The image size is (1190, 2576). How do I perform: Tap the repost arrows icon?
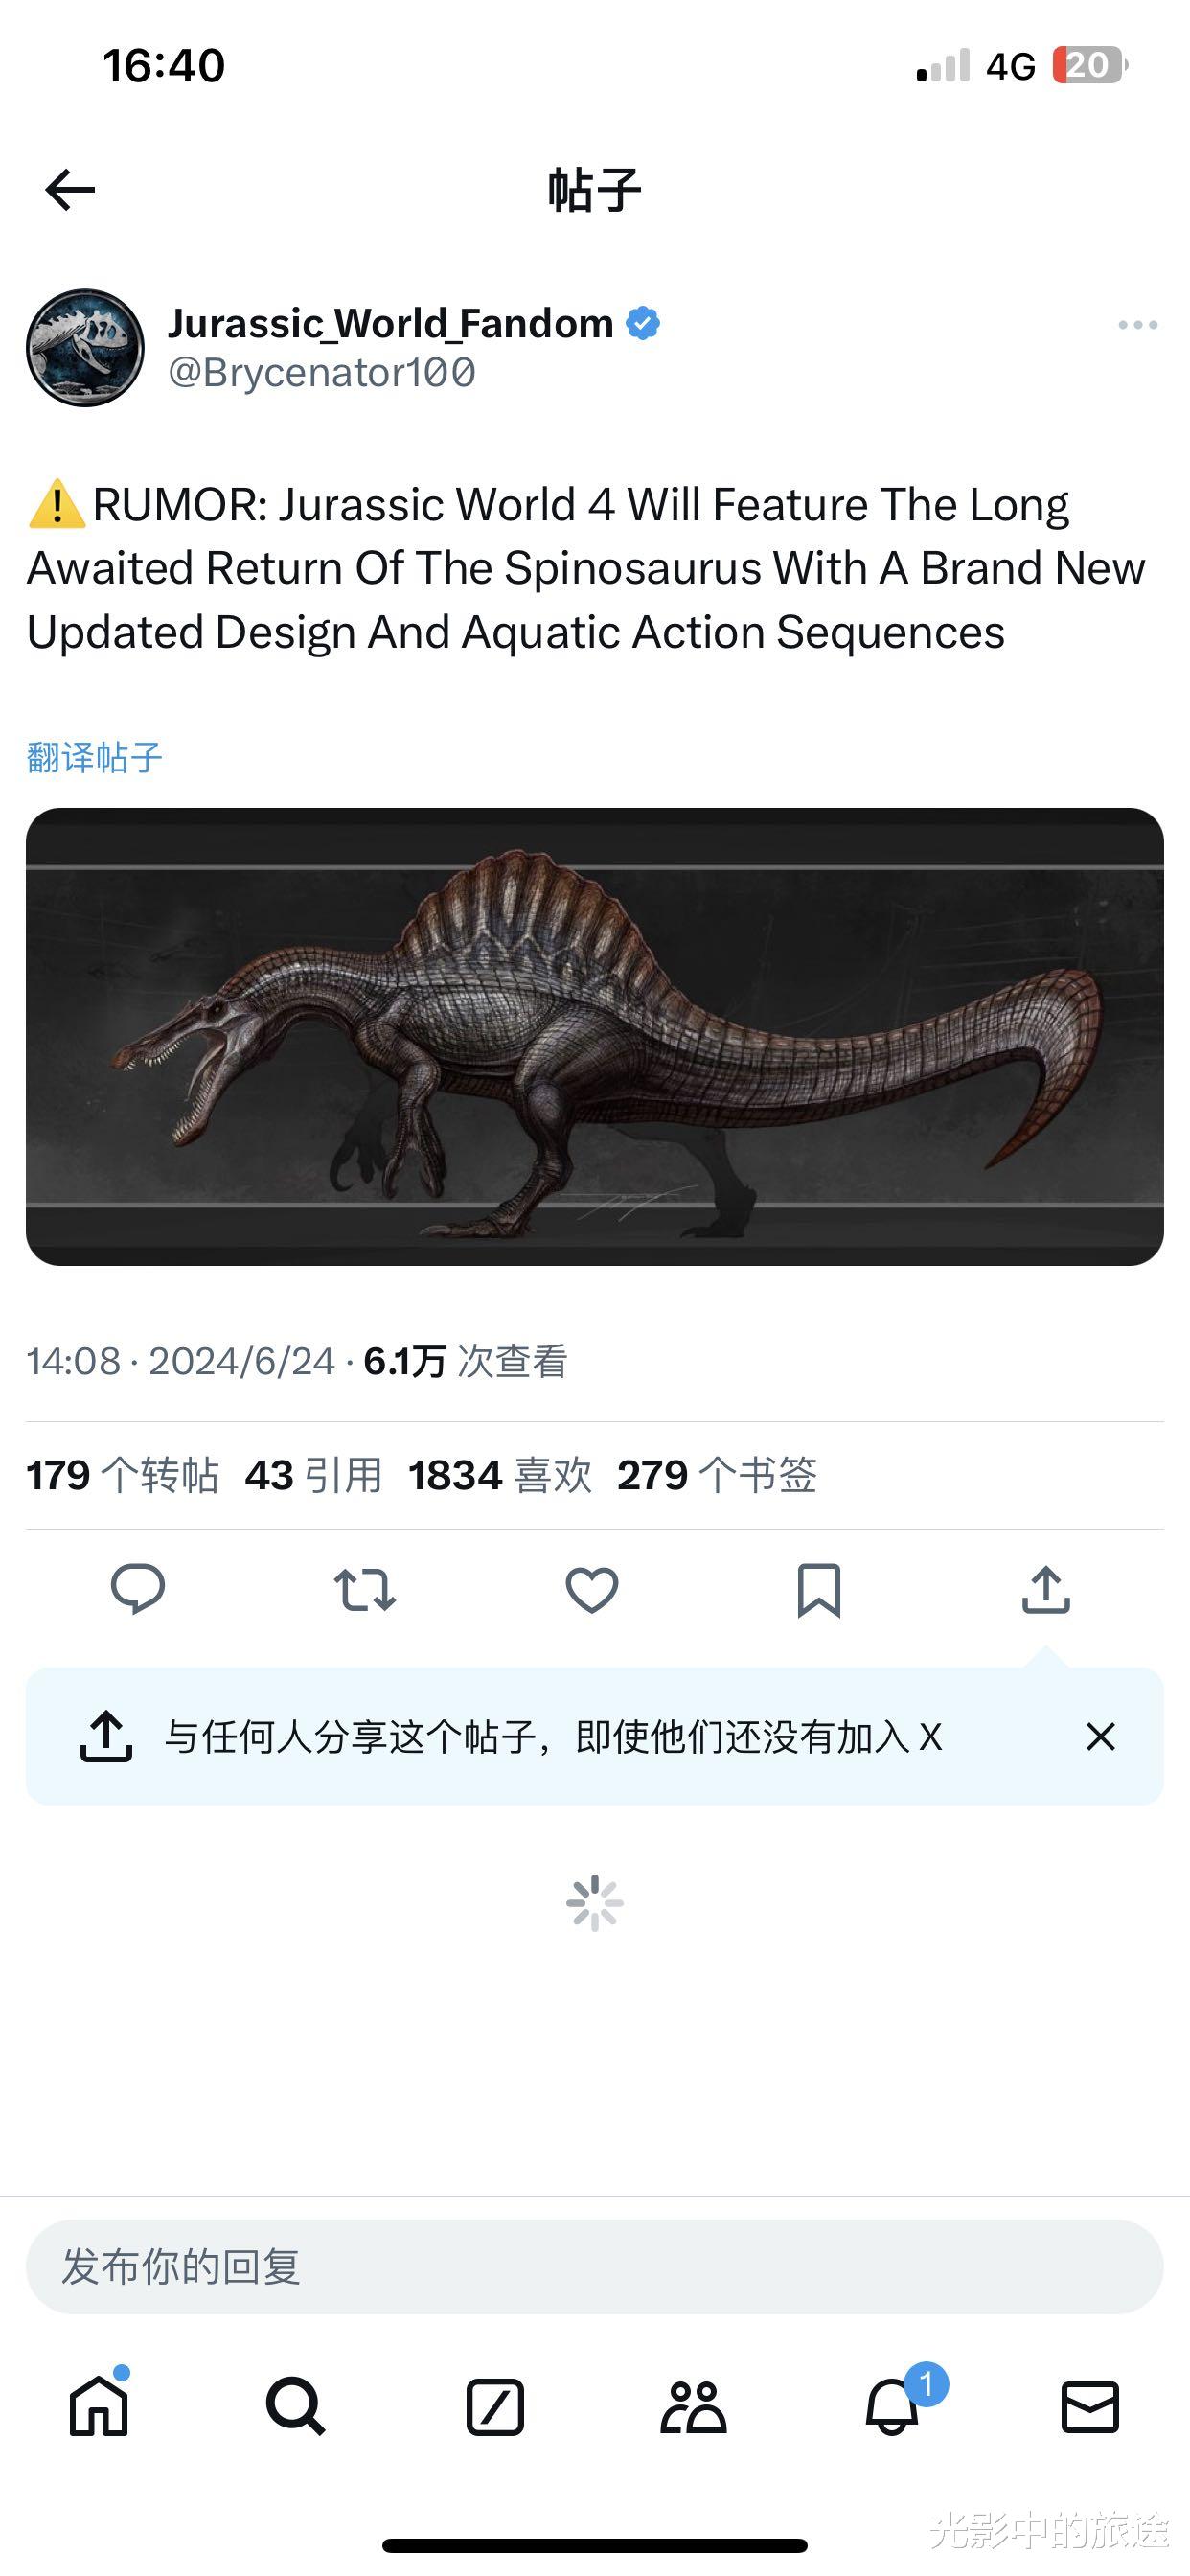pyautogui.click(x=365, y=1589)
